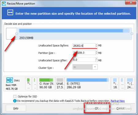This screenshot has width=138, height=115.
Task: Click the right partition resize handle
Action: (x=132, y=34)
